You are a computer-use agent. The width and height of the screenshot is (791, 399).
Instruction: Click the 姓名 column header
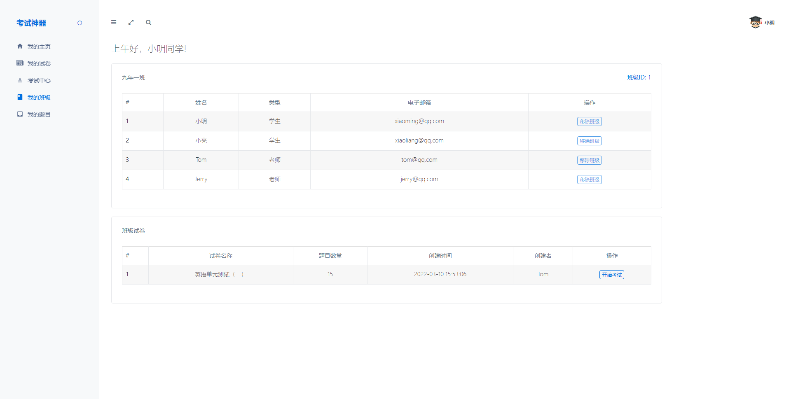(201, 103)
